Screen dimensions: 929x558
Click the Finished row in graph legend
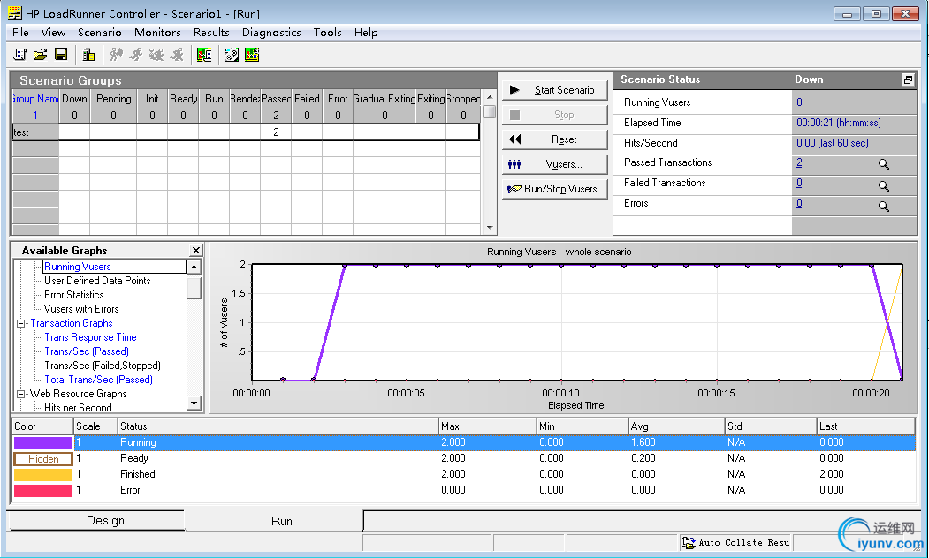[x=463, y=475]
